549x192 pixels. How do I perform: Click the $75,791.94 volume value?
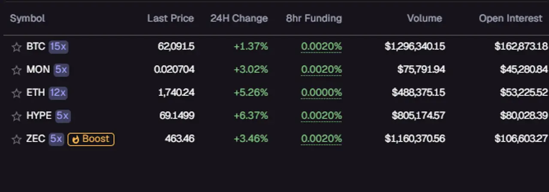tap(421, 70)
